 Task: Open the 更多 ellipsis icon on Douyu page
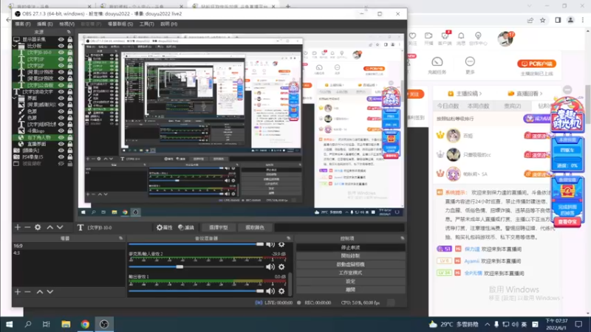coord(470,62)
